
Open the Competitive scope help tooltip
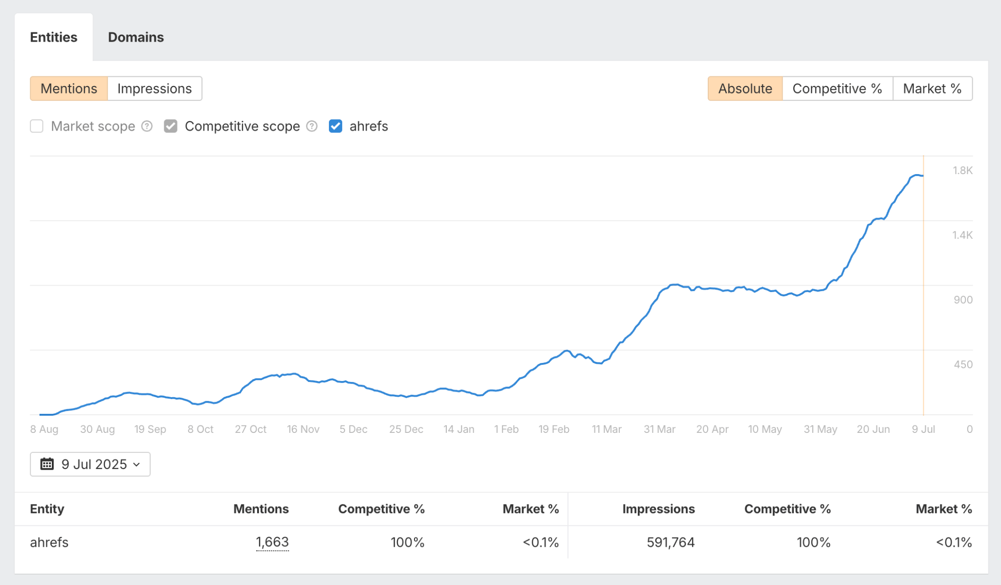(311, 126)
